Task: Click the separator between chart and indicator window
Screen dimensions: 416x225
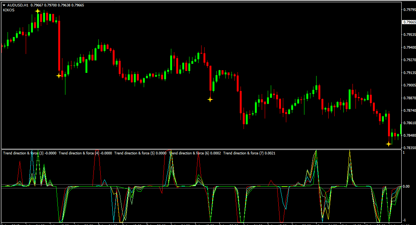Action: [200, 149]
